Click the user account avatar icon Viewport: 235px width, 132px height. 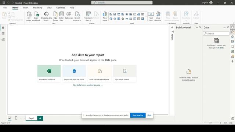tap(211, 3)
